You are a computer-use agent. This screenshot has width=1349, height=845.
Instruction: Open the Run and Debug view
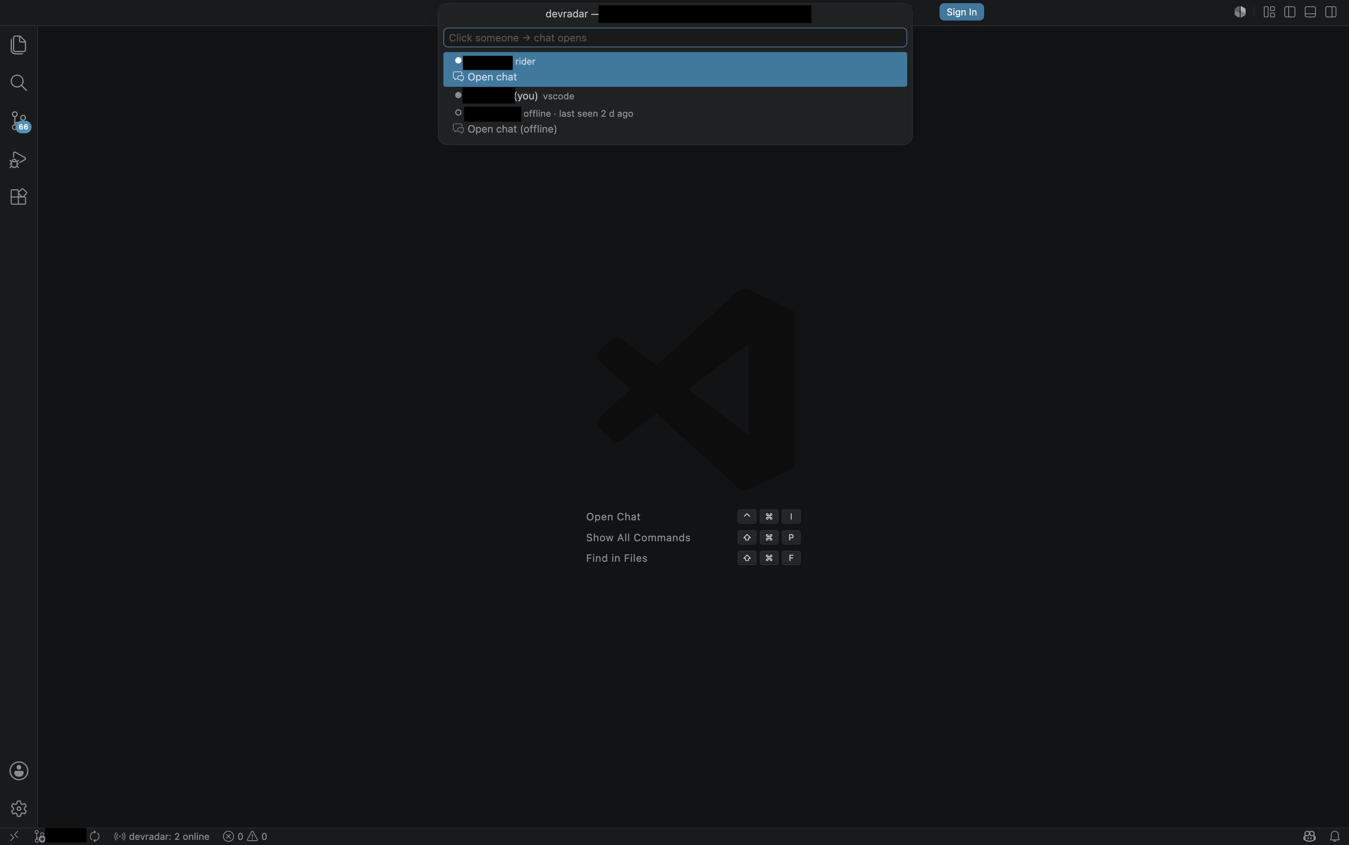(x=19, y=159)
